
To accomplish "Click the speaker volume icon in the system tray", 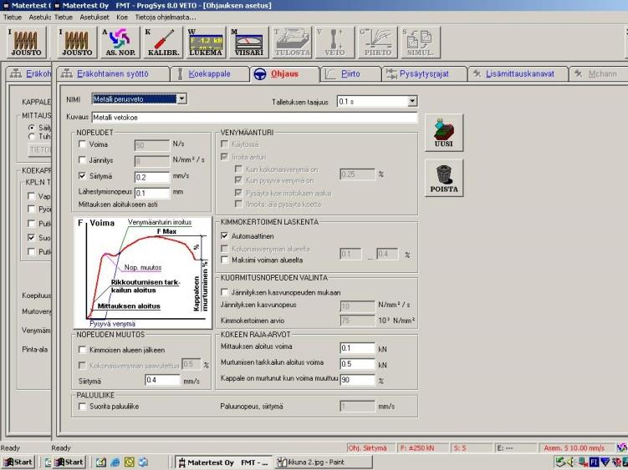I will pos(571,462).
